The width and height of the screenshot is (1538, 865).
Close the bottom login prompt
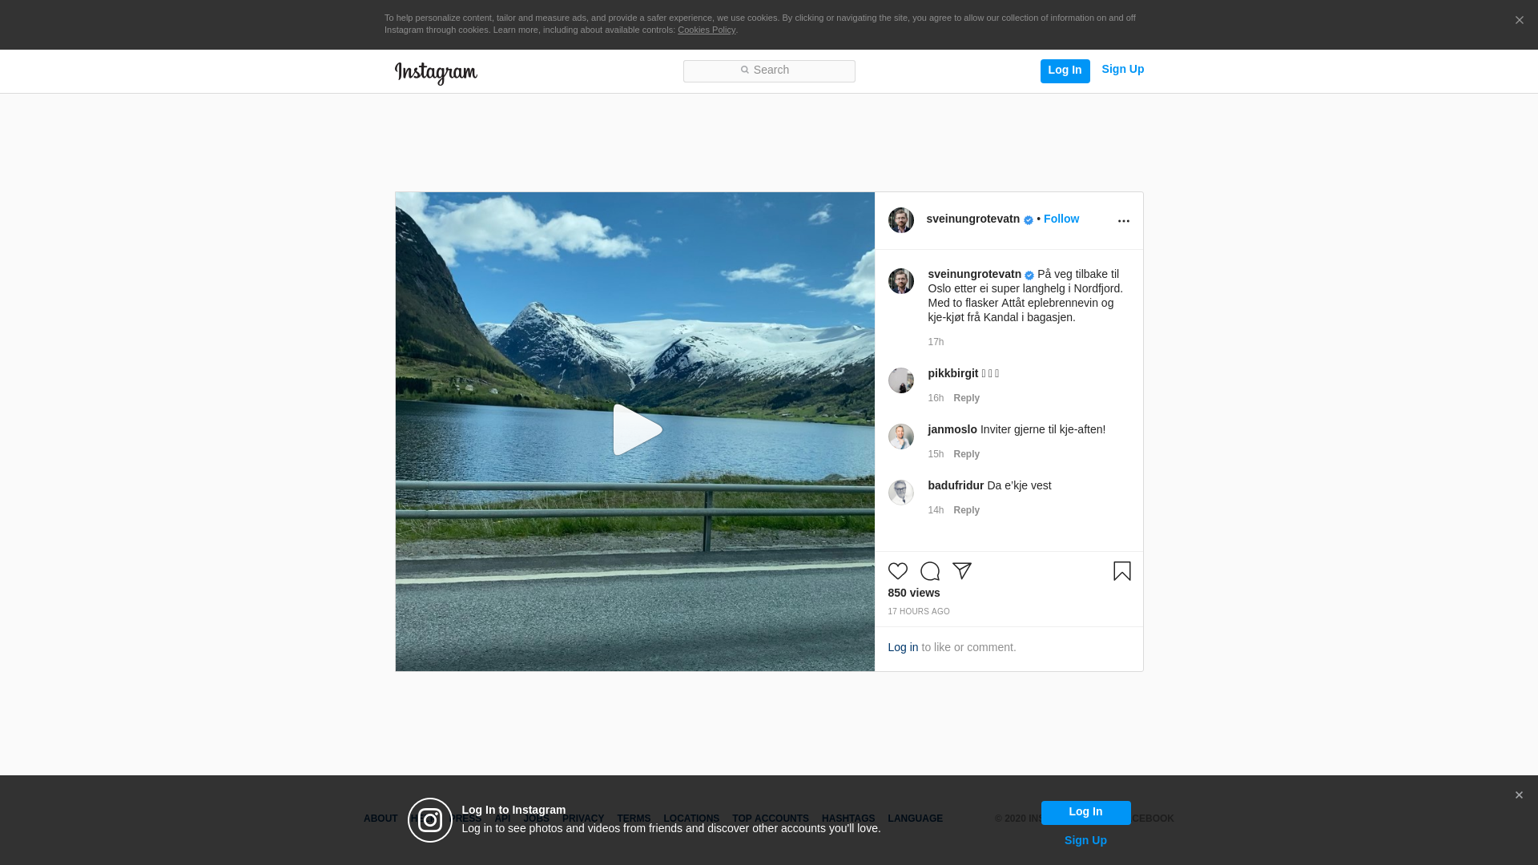1518,795
